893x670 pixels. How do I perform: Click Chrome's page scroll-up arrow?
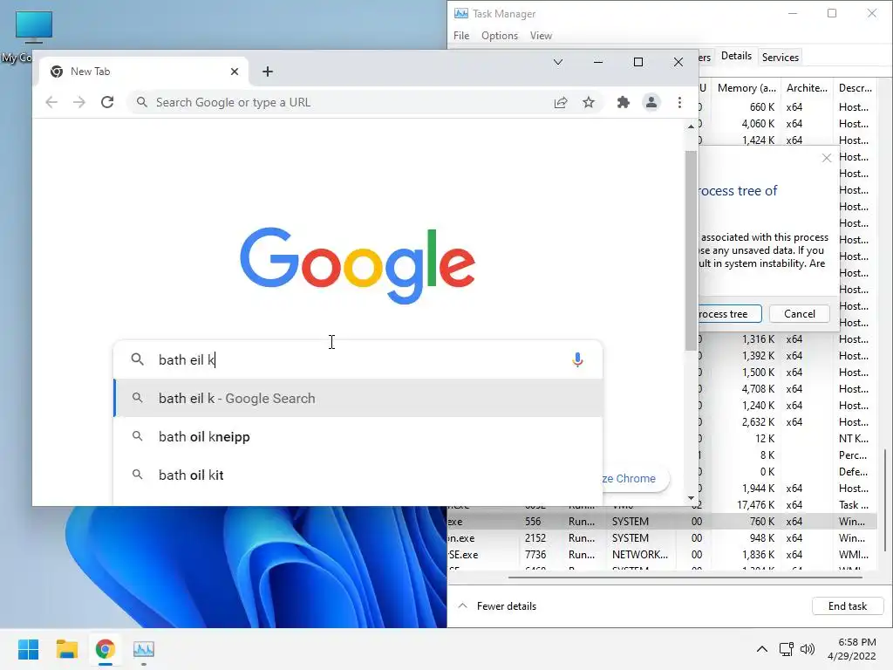point(691,126)
